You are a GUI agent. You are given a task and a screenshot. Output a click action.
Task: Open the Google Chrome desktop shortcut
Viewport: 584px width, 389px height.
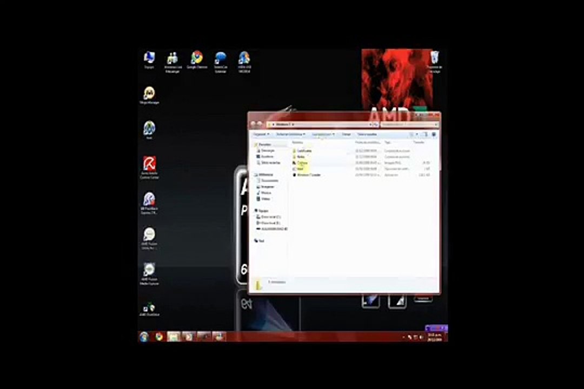pos(197,61)
